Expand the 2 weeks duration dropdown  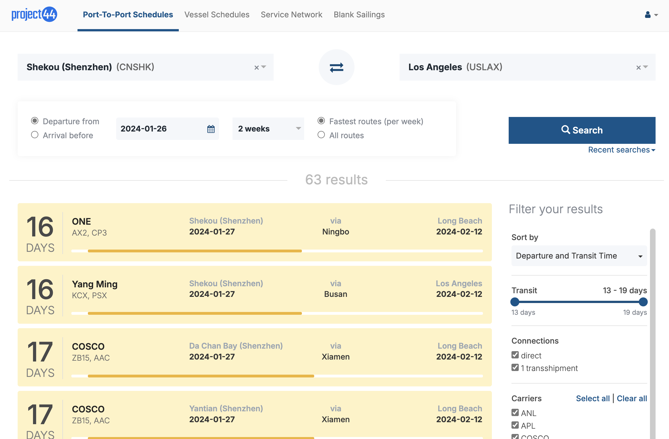pyautogui.click(x=268, y=129)
